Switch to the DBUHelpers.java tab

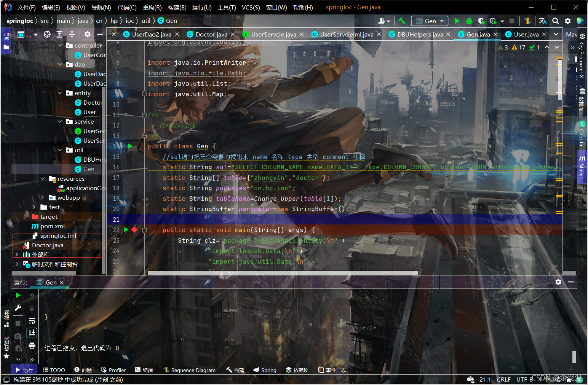420,34
